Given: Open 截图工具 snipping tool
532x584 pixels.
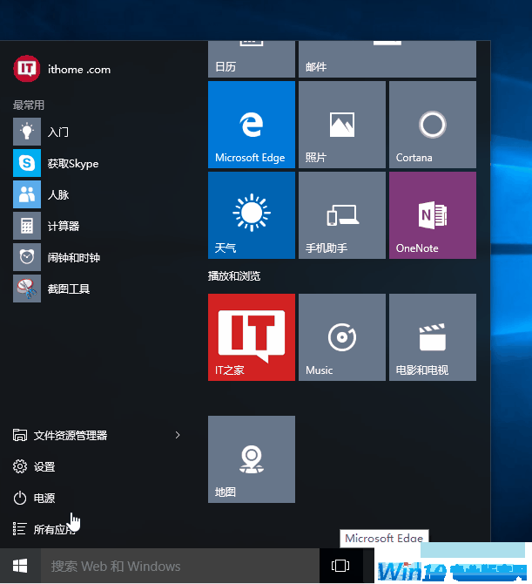Looking at the screenshot, I should point(68,289).
